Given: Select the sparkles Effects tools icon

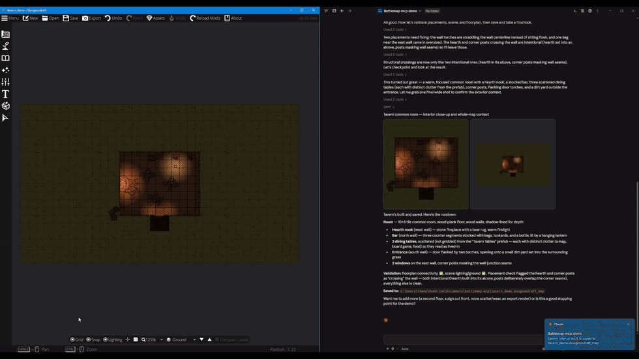Looking at the screenshot, I should point(6,70).
